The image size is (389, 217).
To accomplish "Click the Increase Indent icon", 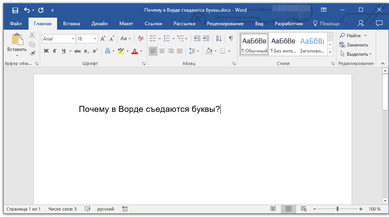I will tap(206, 39).
